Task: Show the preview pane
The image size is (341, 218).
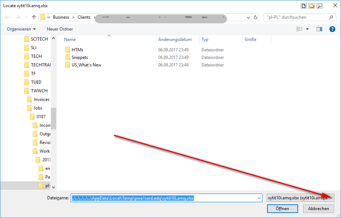Action: (319, 29)
